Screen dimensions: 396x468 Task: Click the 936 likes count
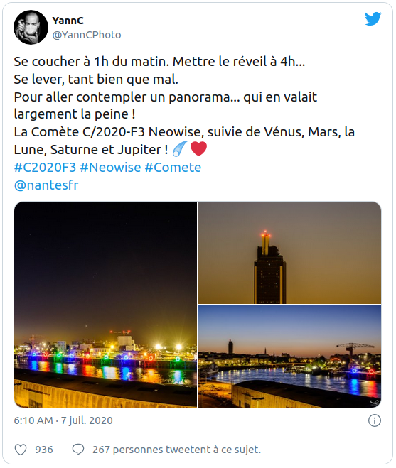[x=44, y=450]
